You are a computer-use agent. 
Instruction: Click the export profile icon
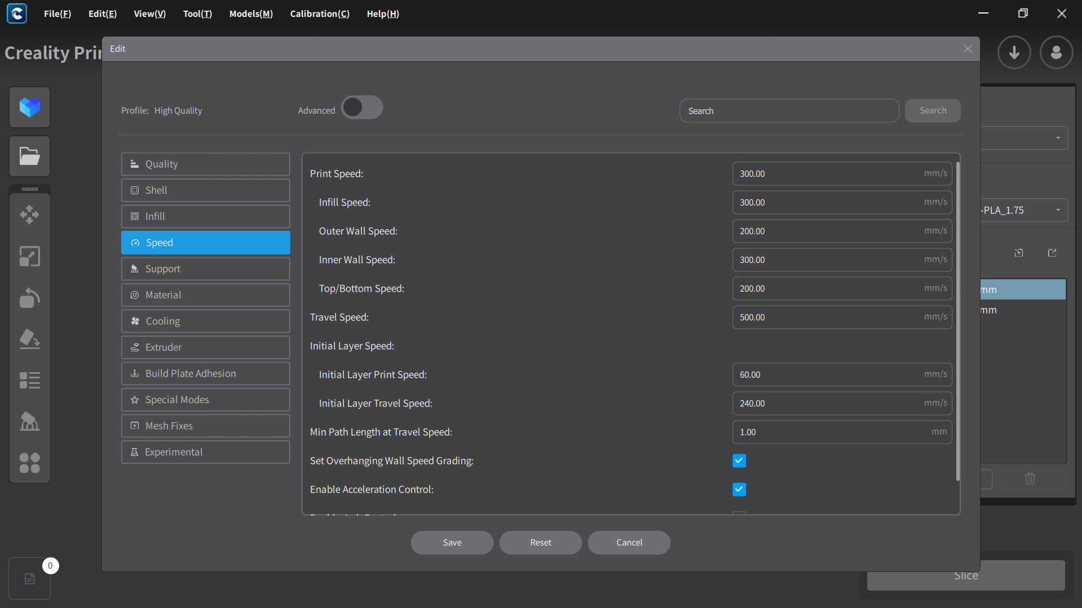pyautogui.click(x=1052, y=253)
